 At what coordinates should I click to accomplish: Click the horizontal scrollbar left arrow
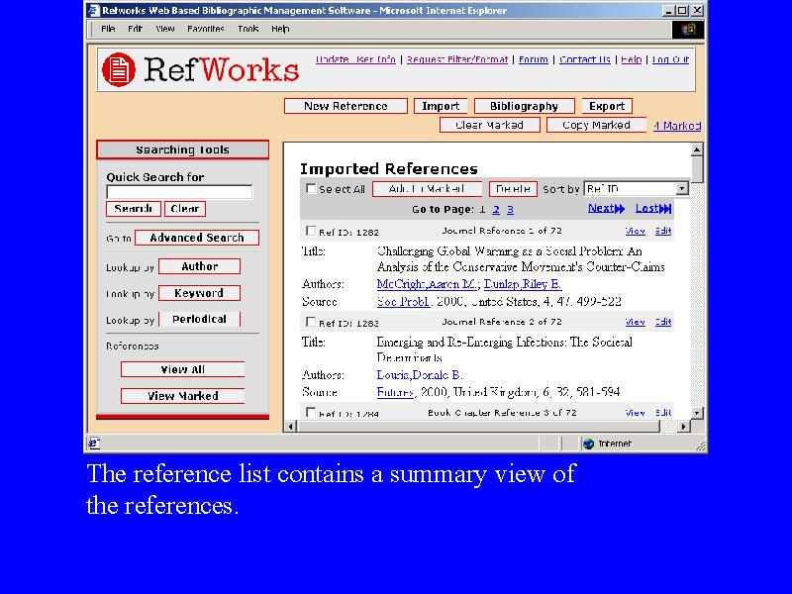point(290,427)
